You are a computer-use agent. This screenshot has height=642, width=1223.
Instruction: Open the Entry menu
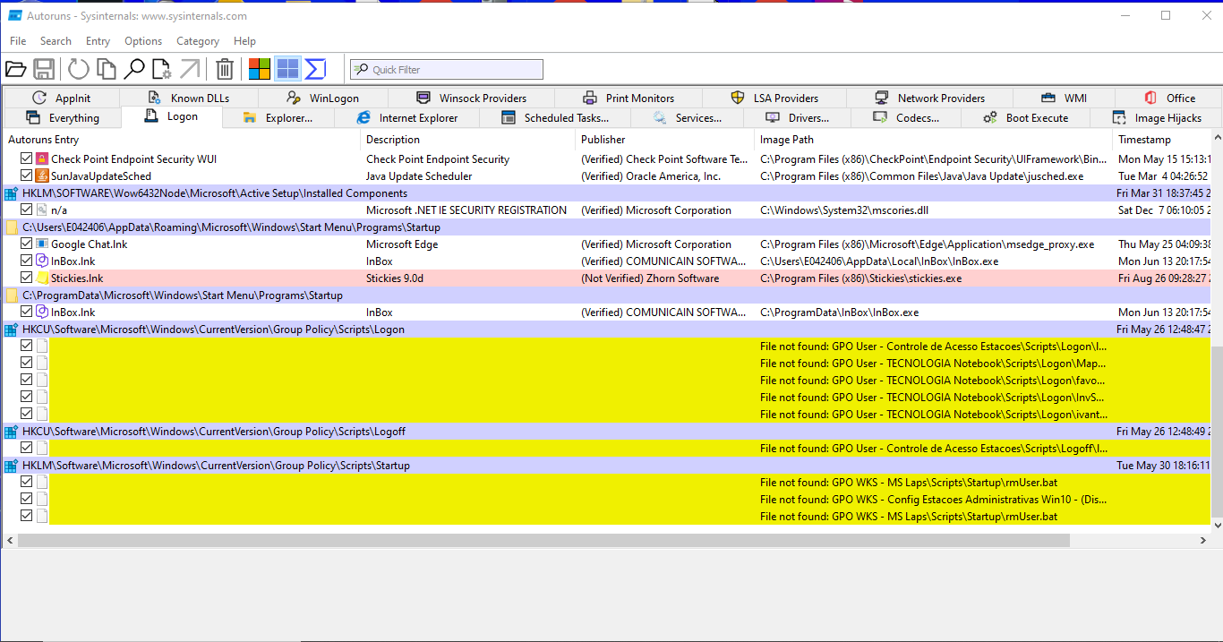coord(98,41)
